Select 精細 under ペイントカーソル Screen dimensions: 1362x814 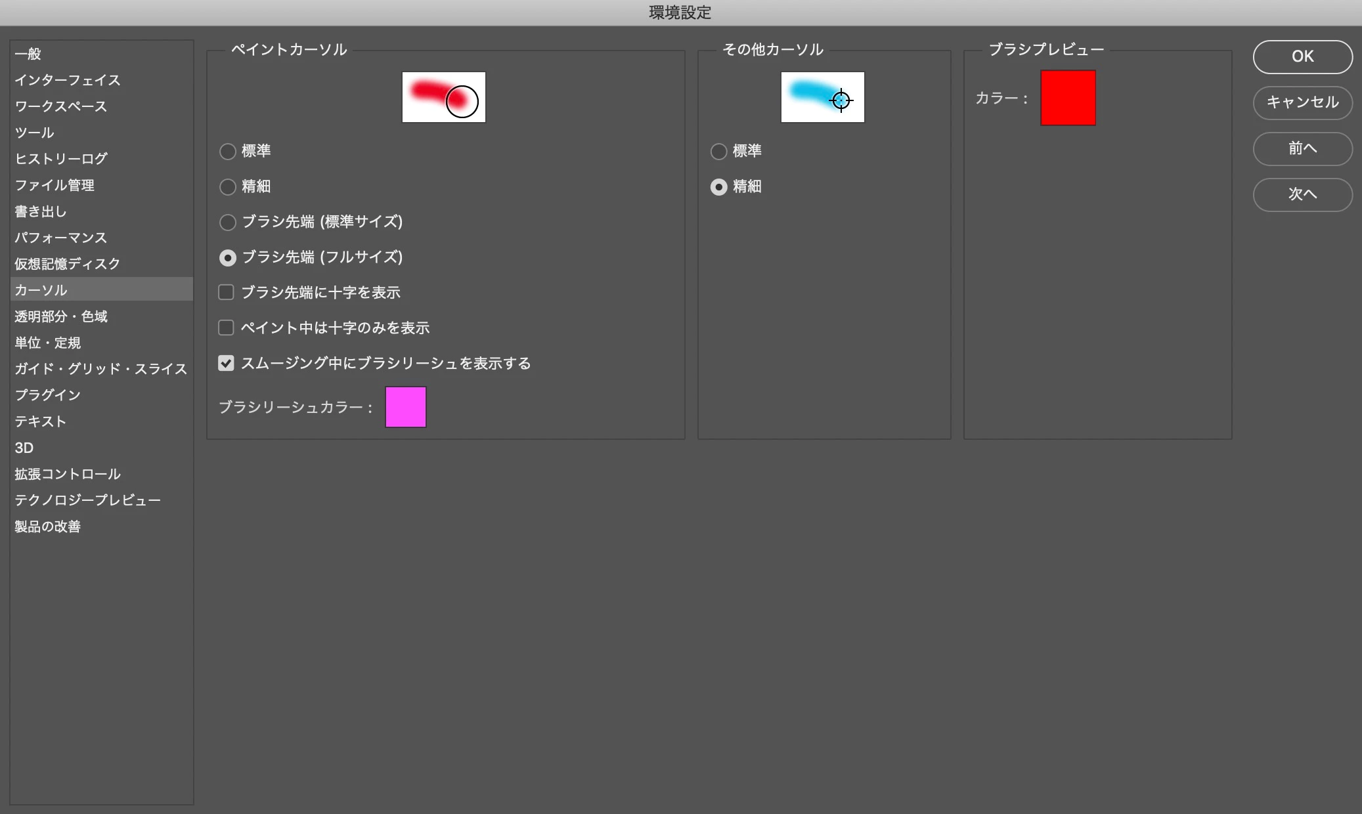pyautogui.click(x=228, y=187)
